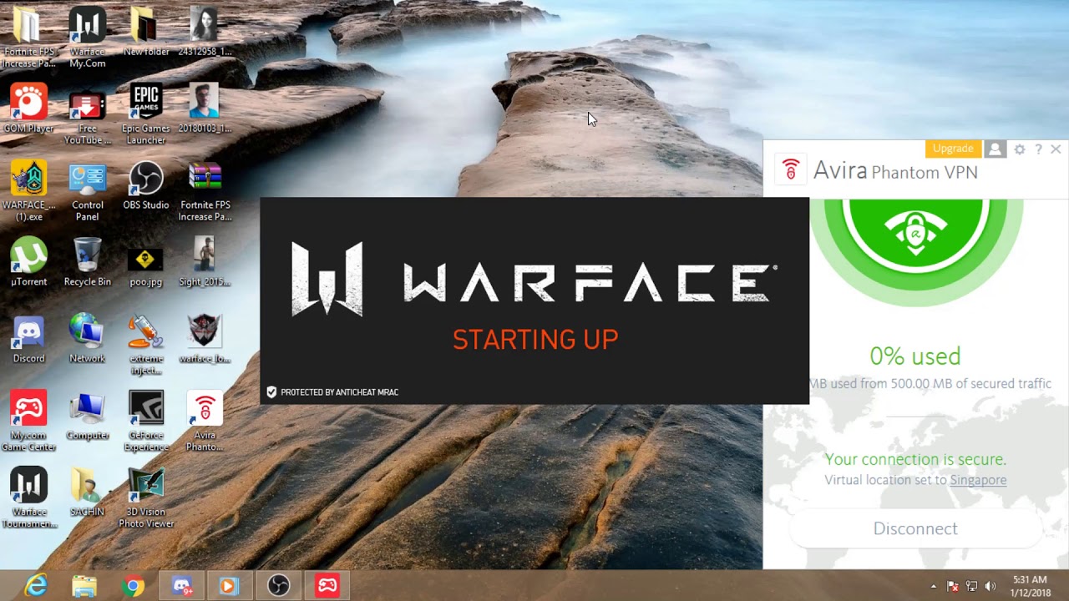The height and width of the screenshot is (601, 1069).
Task: Open Fortnite FPS Increase Pack folder near Warface My.Com
Action: pyautogui.click(x=28, y=37)
